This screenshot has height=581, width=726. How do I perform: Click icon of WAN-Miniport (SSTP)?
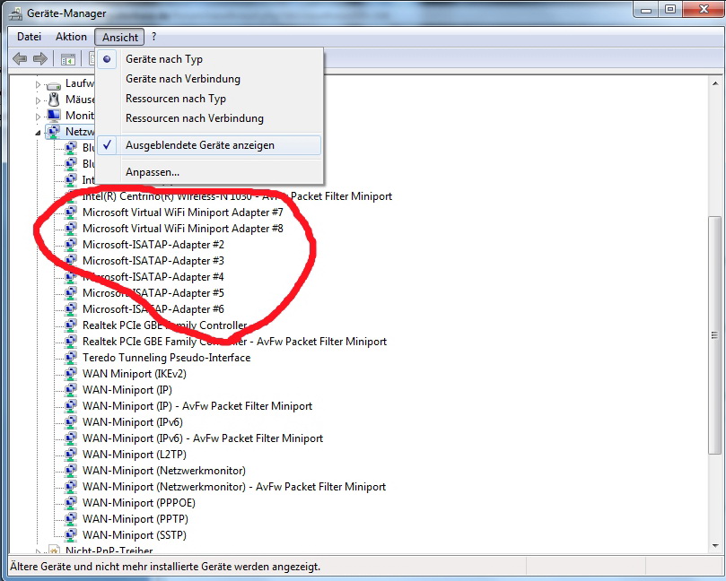[70, 535]
